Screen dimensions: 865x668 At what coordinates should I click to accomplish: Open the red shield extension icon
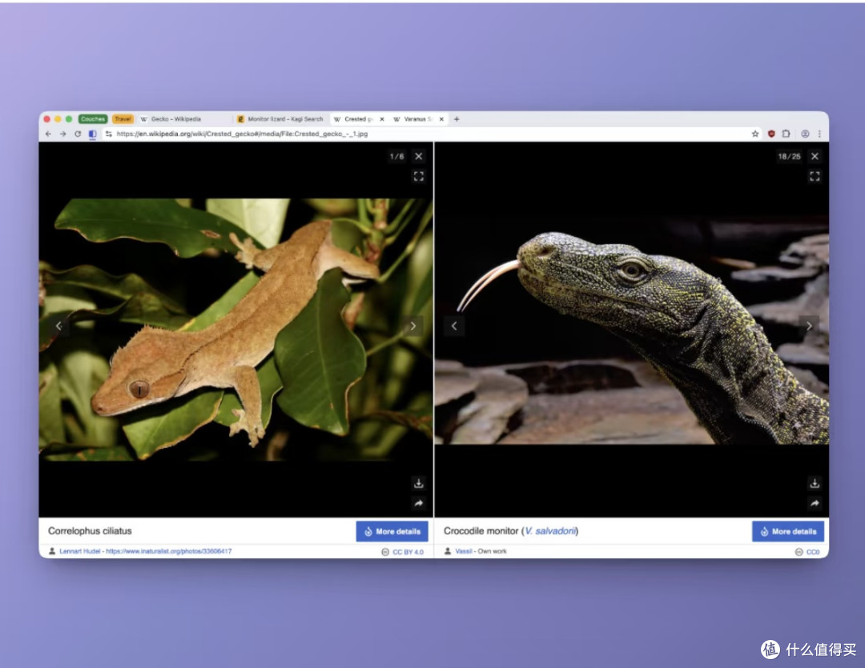[x=771, y=134]
